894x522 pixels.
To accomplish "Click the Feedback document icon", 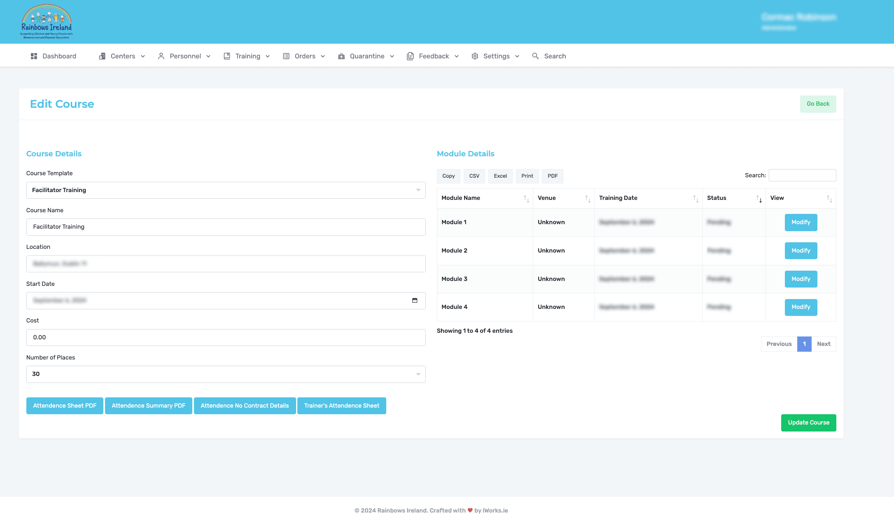I will click(410, 56).
